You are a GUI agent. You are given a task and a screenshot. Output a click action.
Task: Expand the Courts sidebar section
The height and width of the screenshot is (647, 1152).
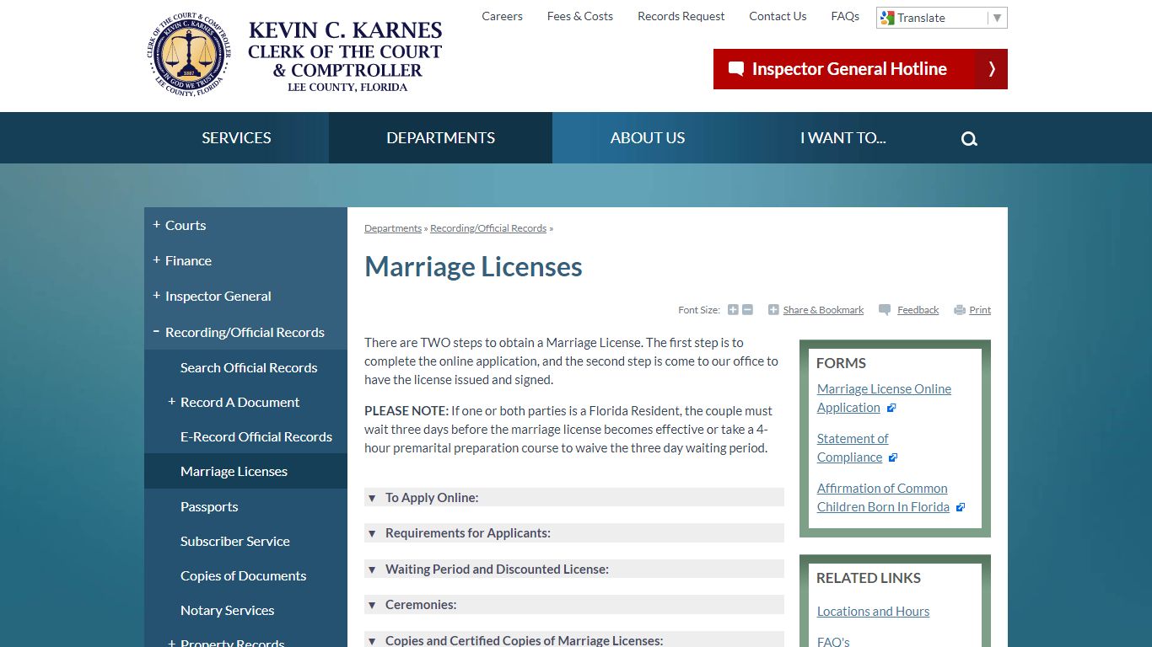pyautogui.click(x=156, y=225)
